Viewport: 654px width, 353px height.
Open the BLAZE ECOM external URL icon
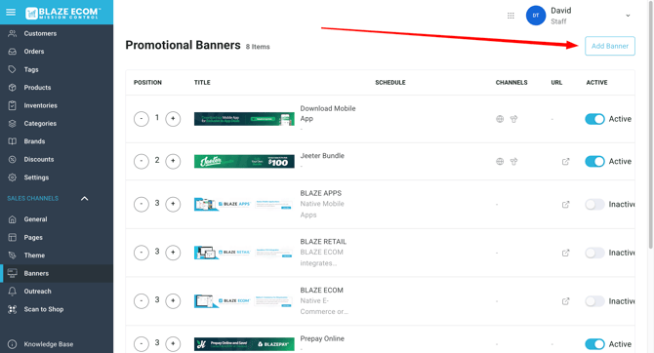pos(565,301)
